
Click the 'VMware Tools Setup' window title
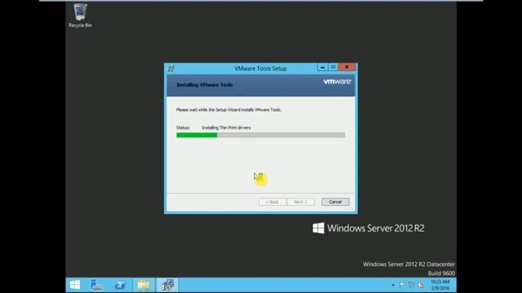[260, 68]
